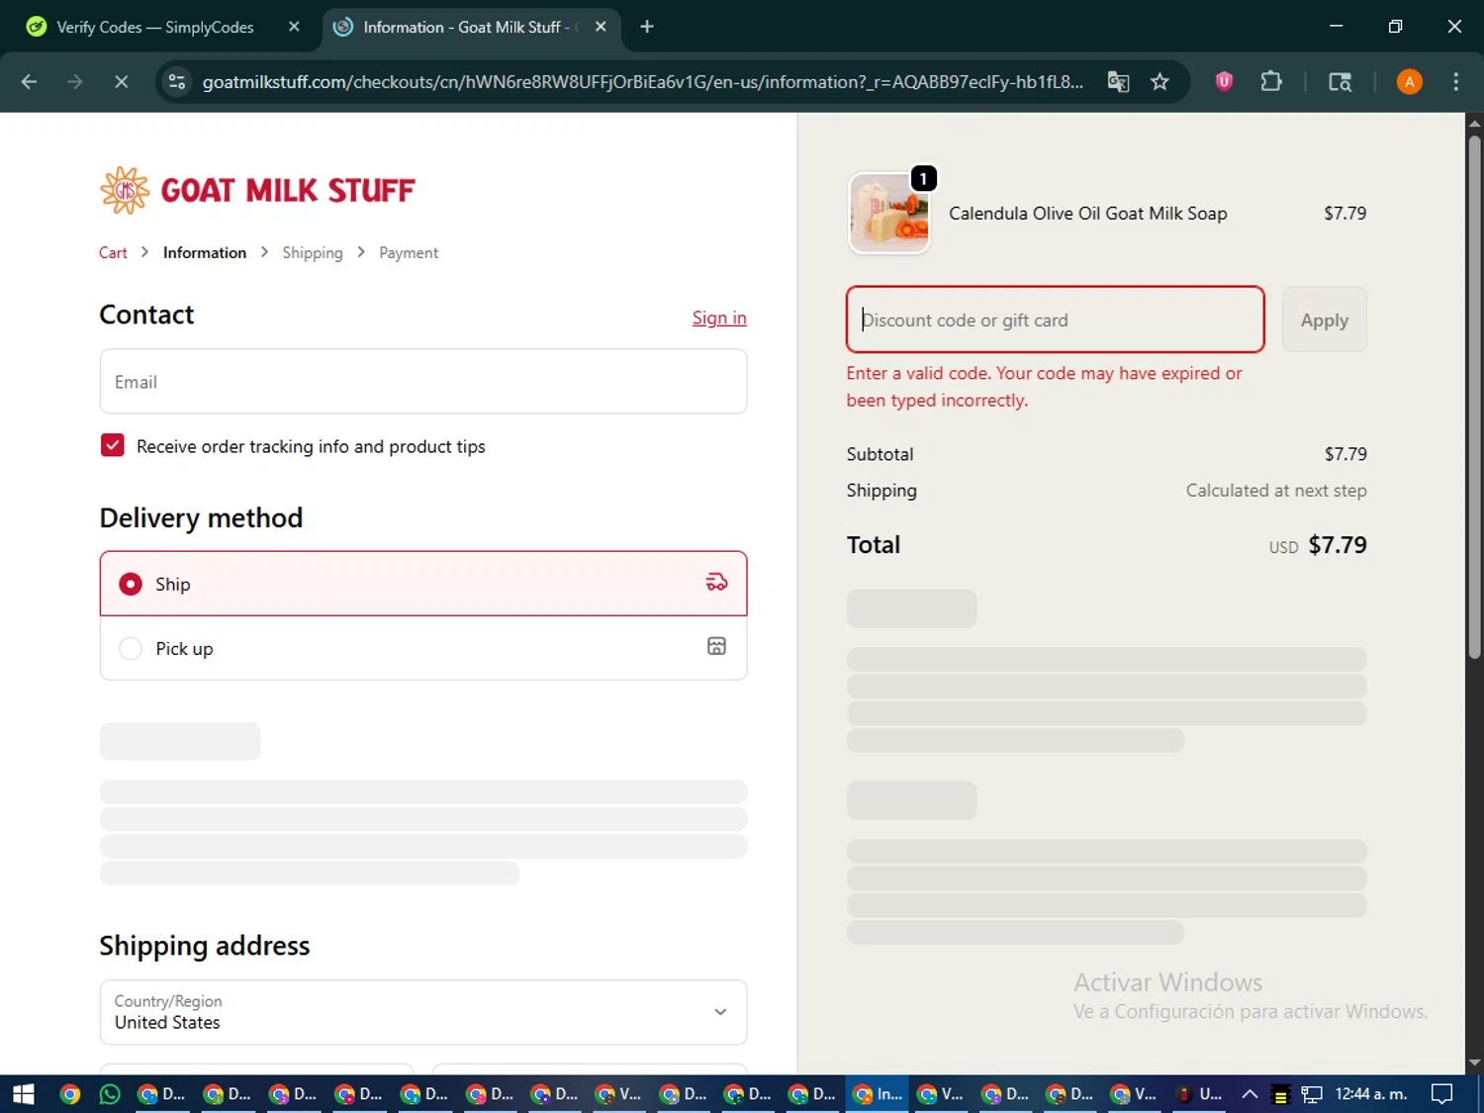The width and height of the screenshot is (1484, 1113).
Task: Close the Verify Codes SimplyCodes tab
Action: point(294,27)
